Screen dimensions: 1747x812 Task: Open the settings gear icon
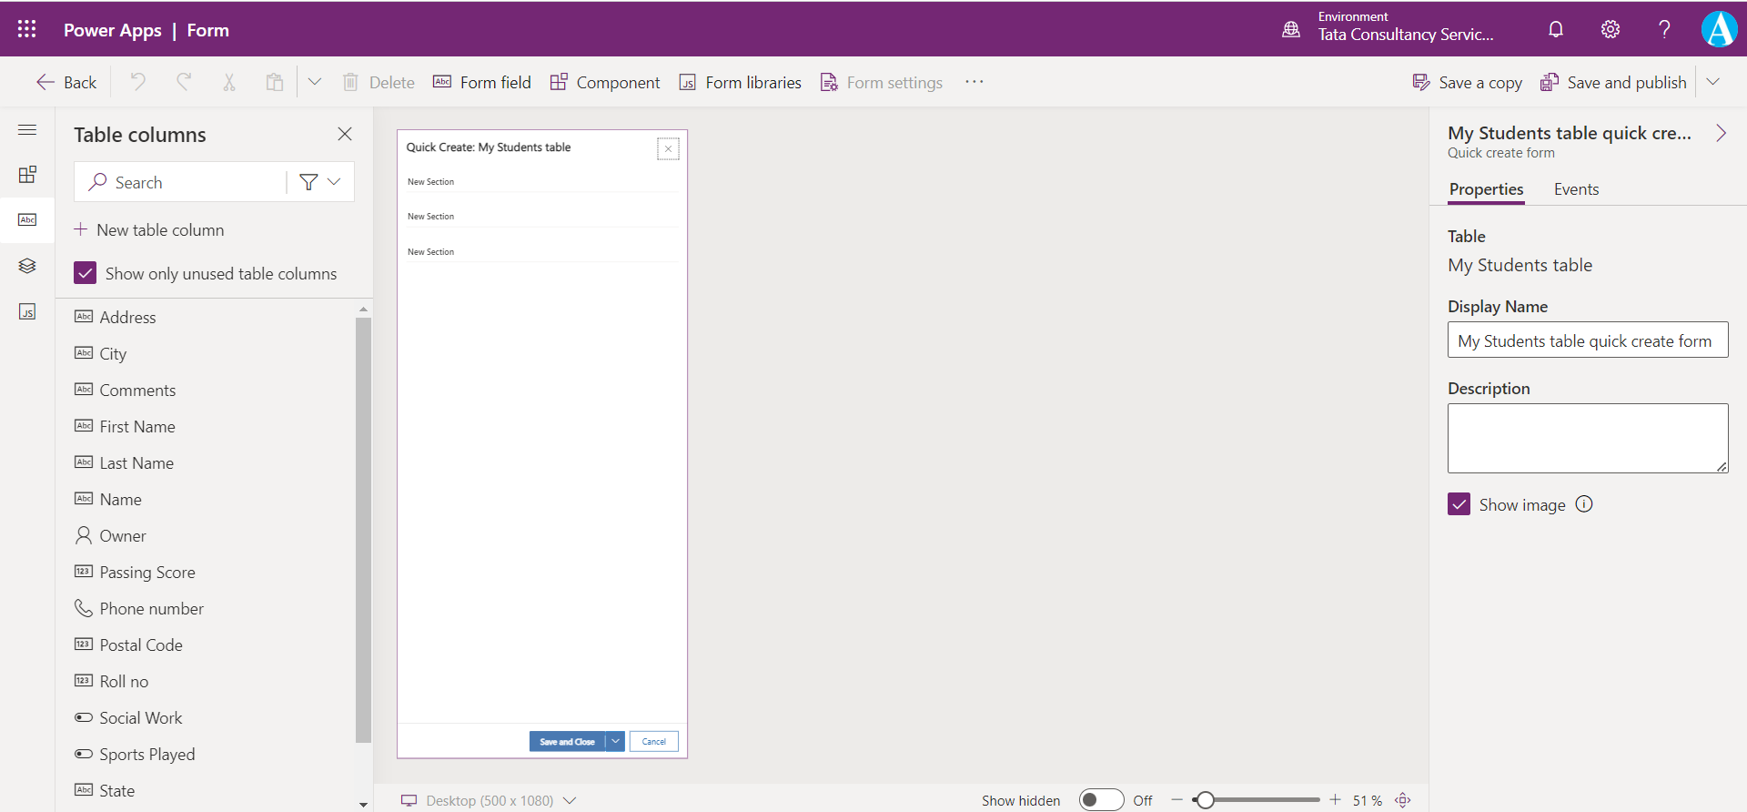[x=1611, y=29]
